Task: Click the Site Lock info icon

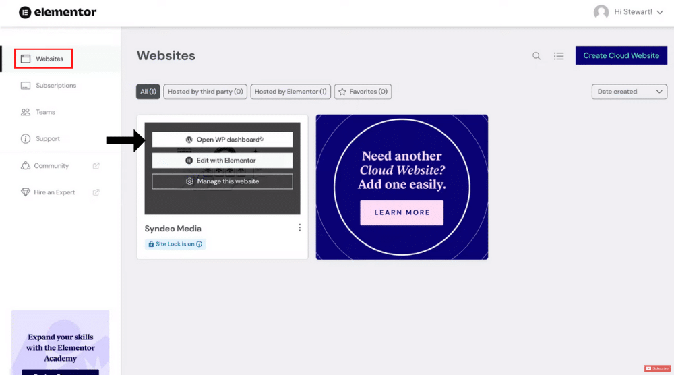Action: [x=199, y=244]
